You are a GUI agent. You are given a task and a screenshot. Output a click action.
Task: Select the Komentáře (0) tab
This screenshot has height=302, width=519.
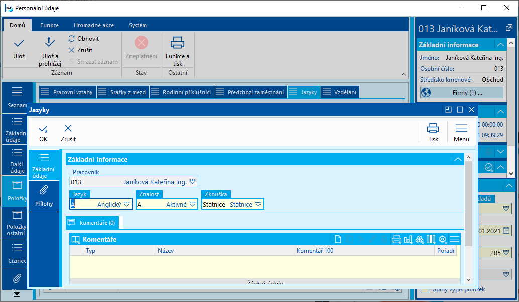[92, 223]
